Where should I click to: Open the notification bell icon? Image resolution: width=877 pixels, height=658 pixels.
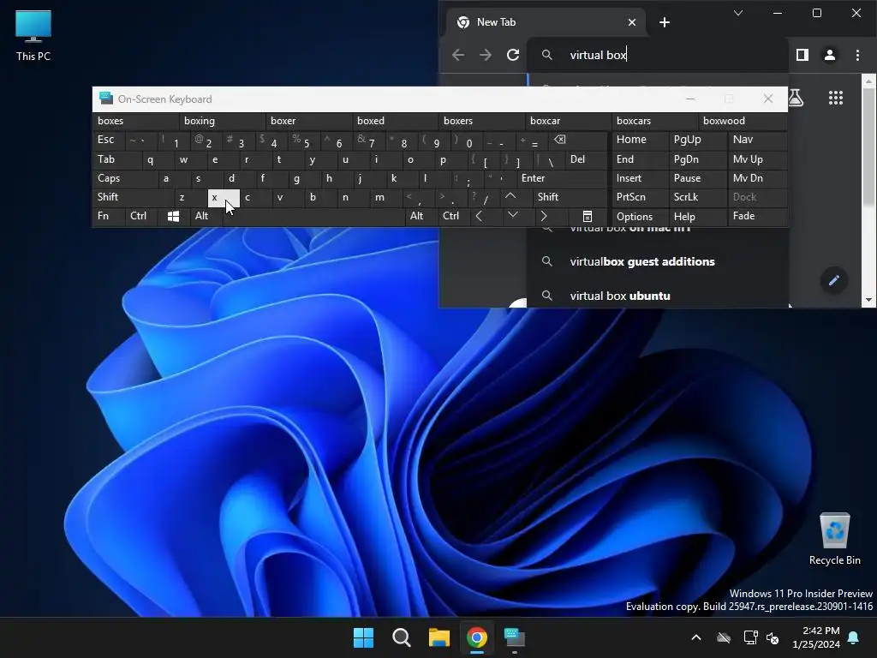point(854,637)
